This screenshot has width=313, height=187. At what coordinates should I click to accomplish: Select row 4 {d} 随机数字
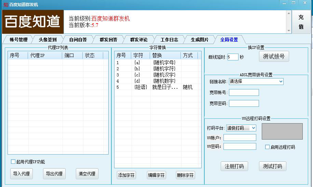(x=158, y=81)
